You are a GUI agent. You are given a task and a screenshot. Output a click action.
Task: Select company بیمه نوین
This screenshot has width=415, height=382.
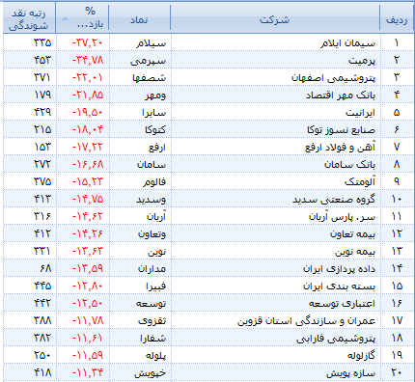355,252
